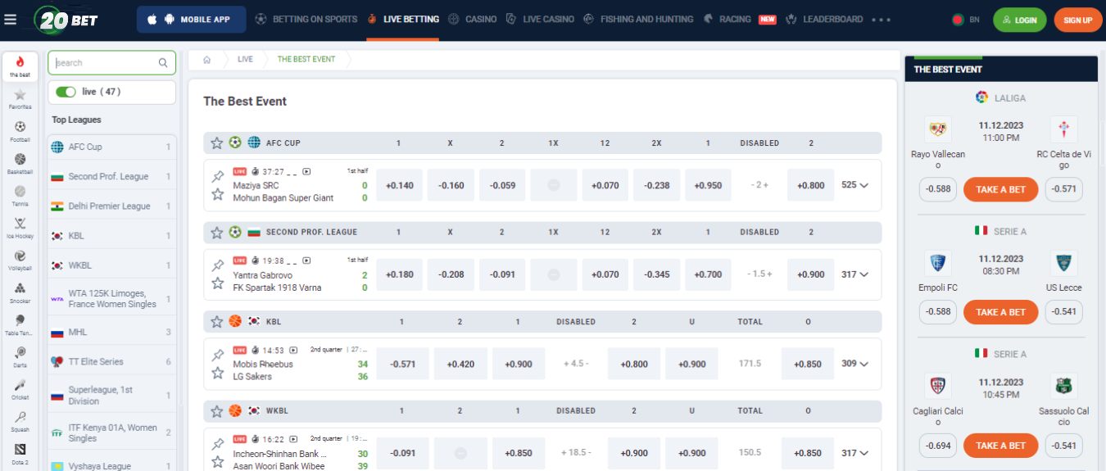The image size is (1106, 471).
Task: Click the orange Sign Up button
Action: point(1077,20)
